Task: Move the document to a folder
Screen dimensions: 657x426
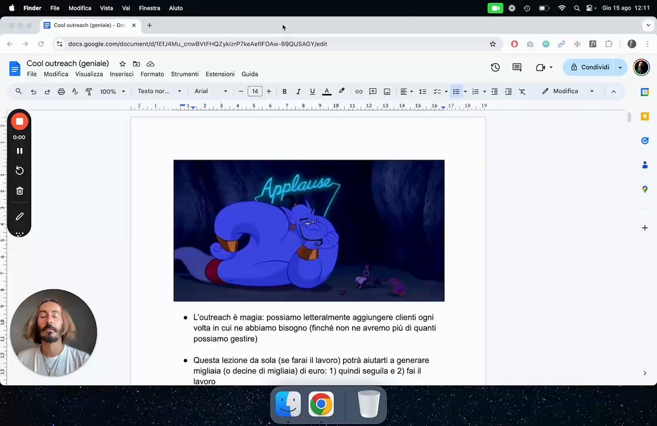Action: click(x=136, y=64)
